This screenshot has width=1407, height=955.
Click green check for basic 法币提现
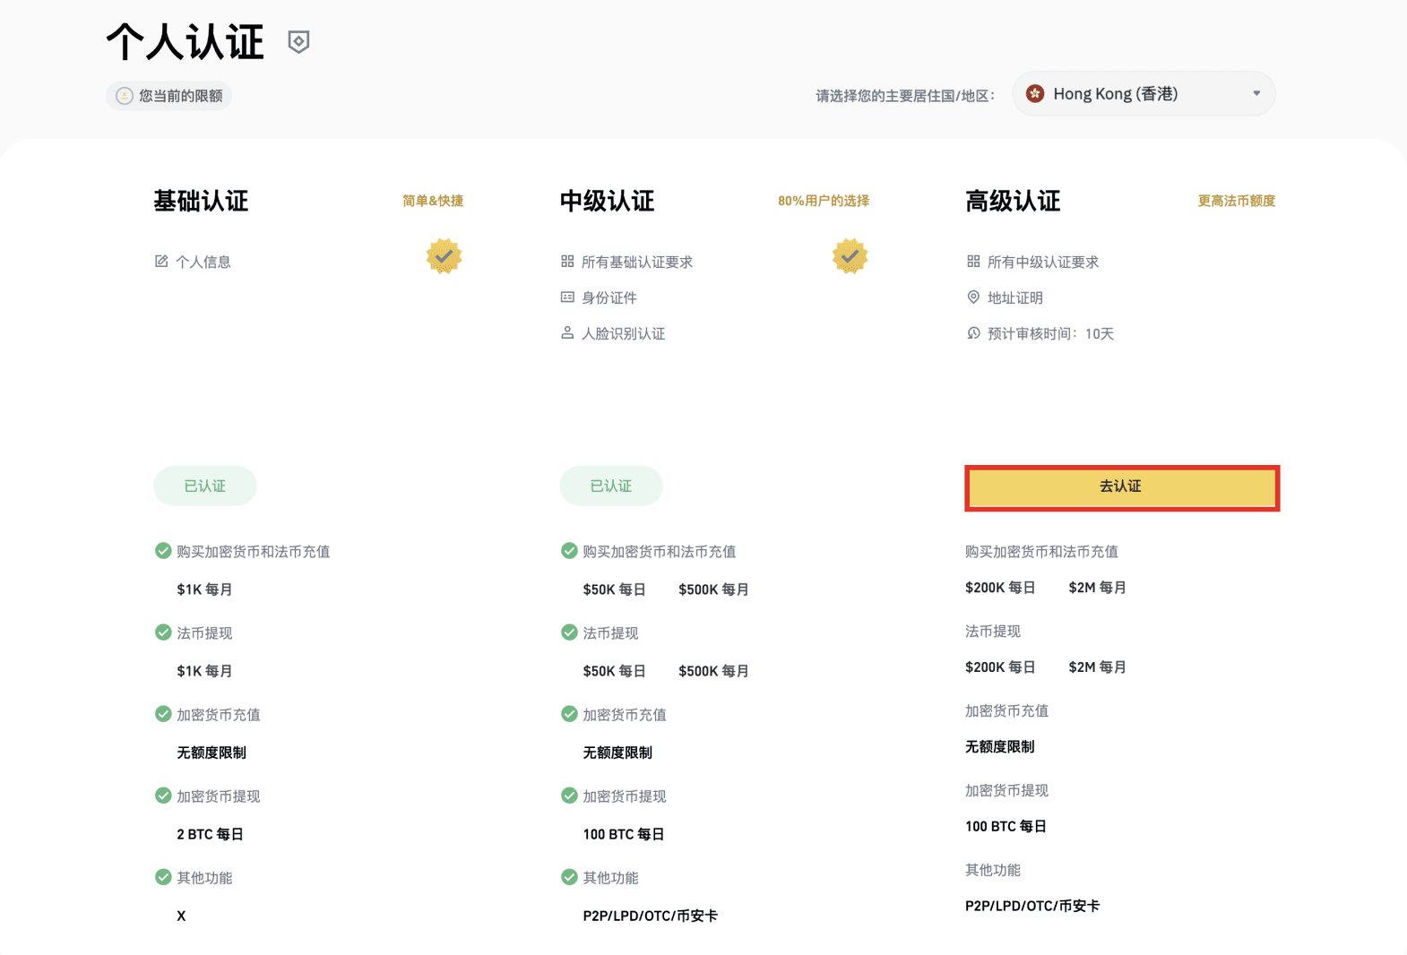(163, 632)
